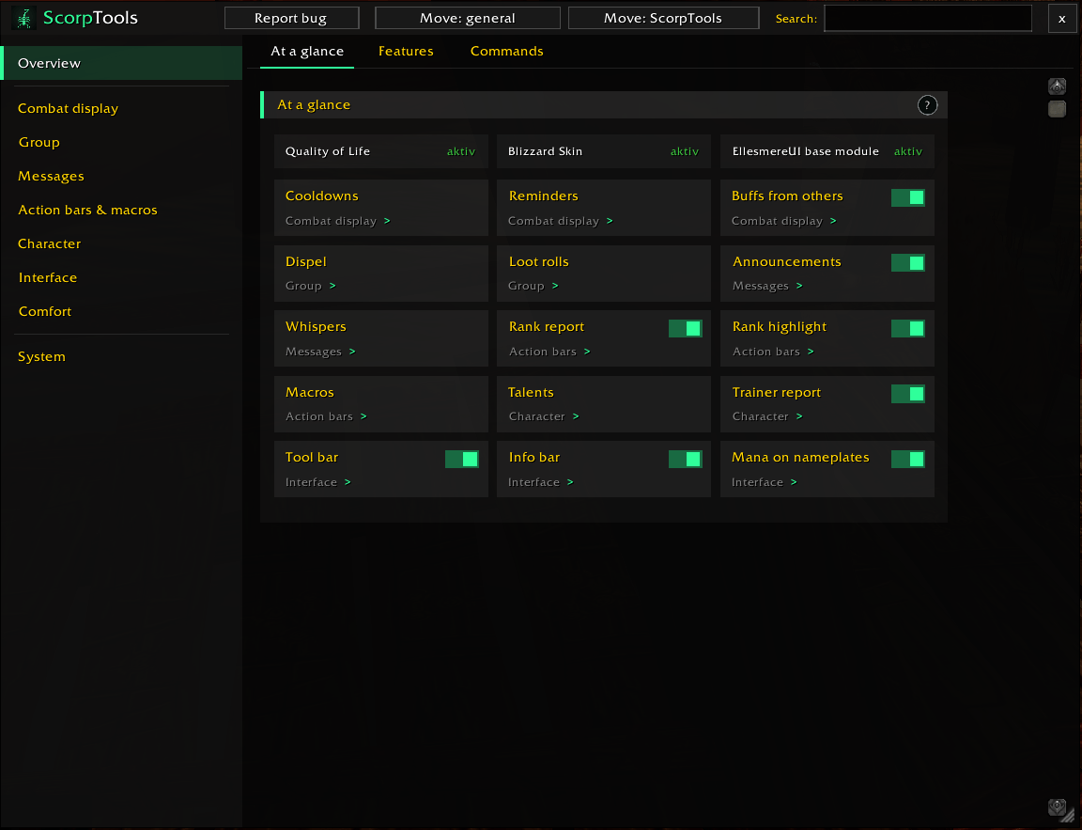The width and height of the screenshot is (1082, 830).
Task: Open the Interface sidebar section
Action: tap(121, 277)
